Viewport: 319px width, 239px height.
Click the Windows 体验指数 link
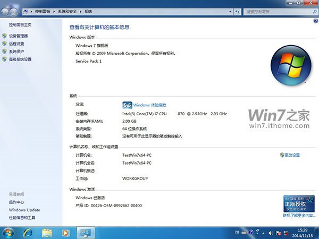(150, 105)
